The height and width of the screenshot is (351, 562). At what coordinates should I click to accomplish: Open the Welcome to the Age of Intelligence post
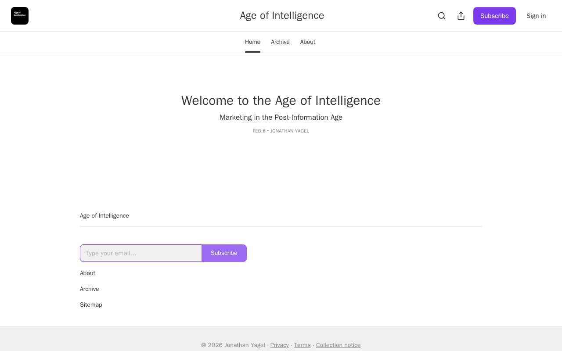tap(281, 100)
